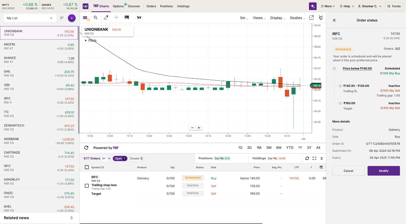
Task: Open the watchlist sort filter icon
Action: (x=62, y=18)
